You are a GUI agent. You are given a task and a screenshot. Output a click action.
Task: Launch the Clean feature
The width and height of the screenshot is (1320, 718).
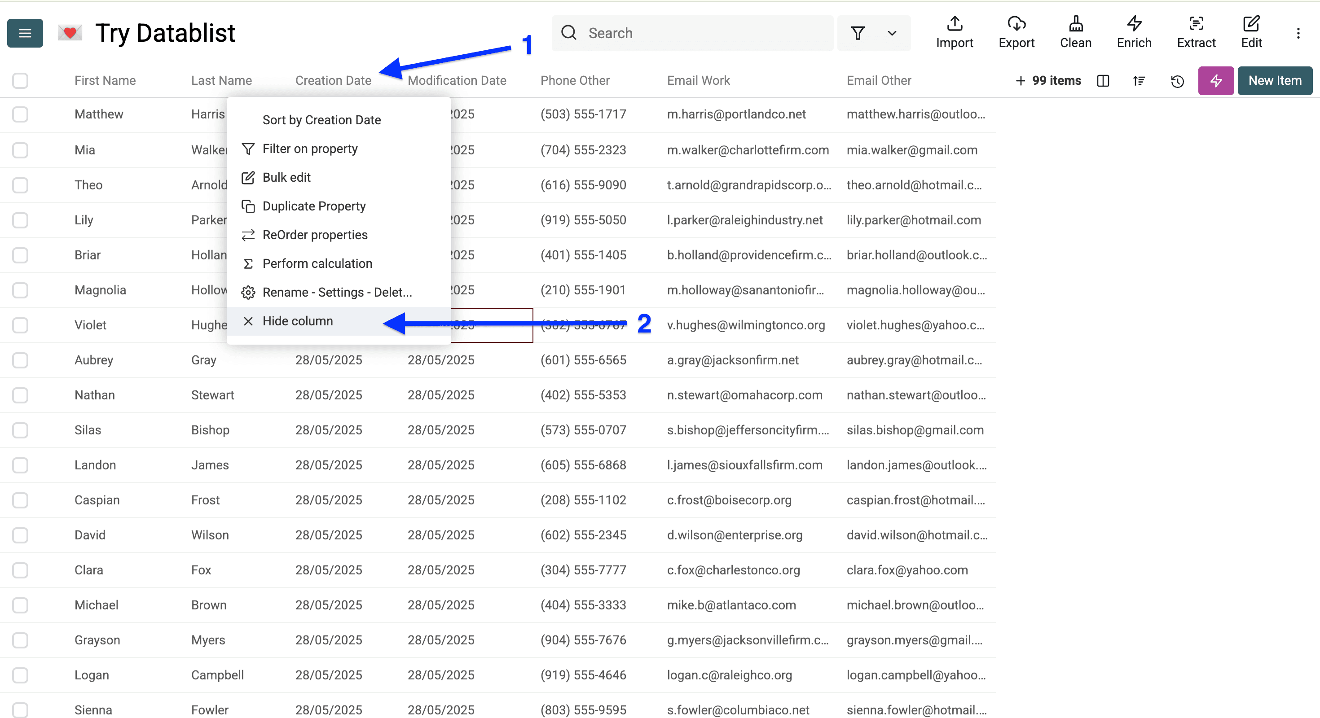click(1076, 32)
